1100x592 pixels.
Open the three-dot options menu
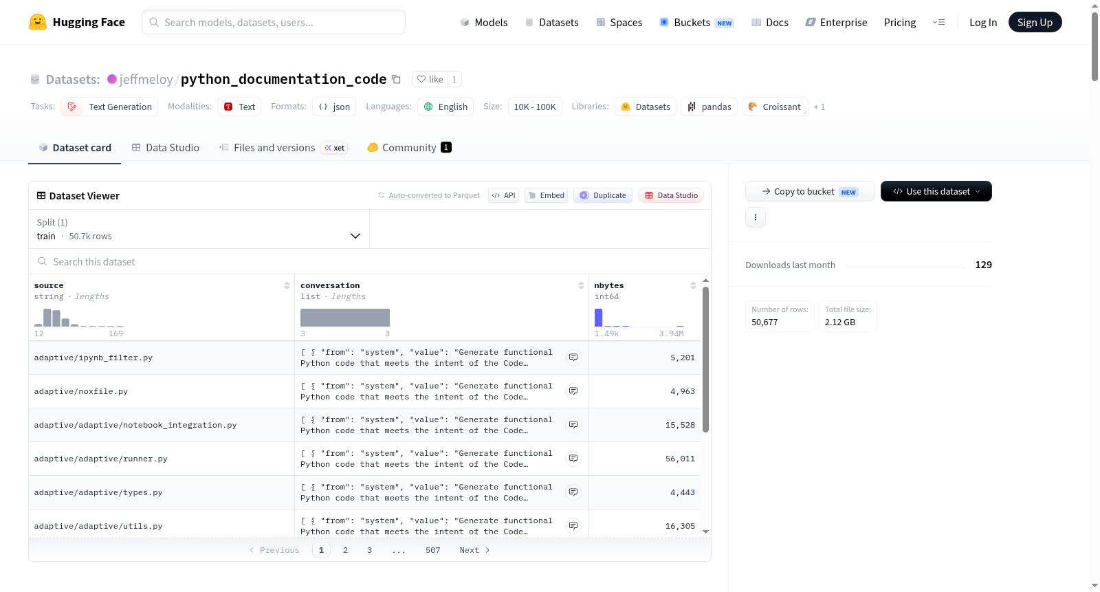[756, 217]
